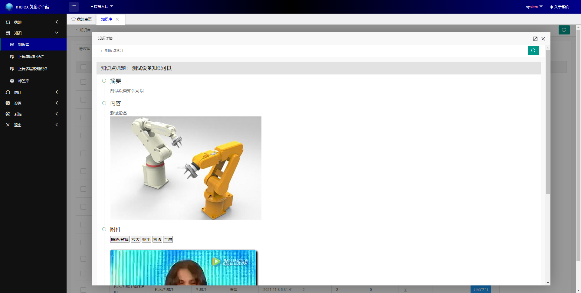This screenshot has width=581, height=293.
Task: Click the home icon on 我的主页 tab
Action: click(74, 19)
